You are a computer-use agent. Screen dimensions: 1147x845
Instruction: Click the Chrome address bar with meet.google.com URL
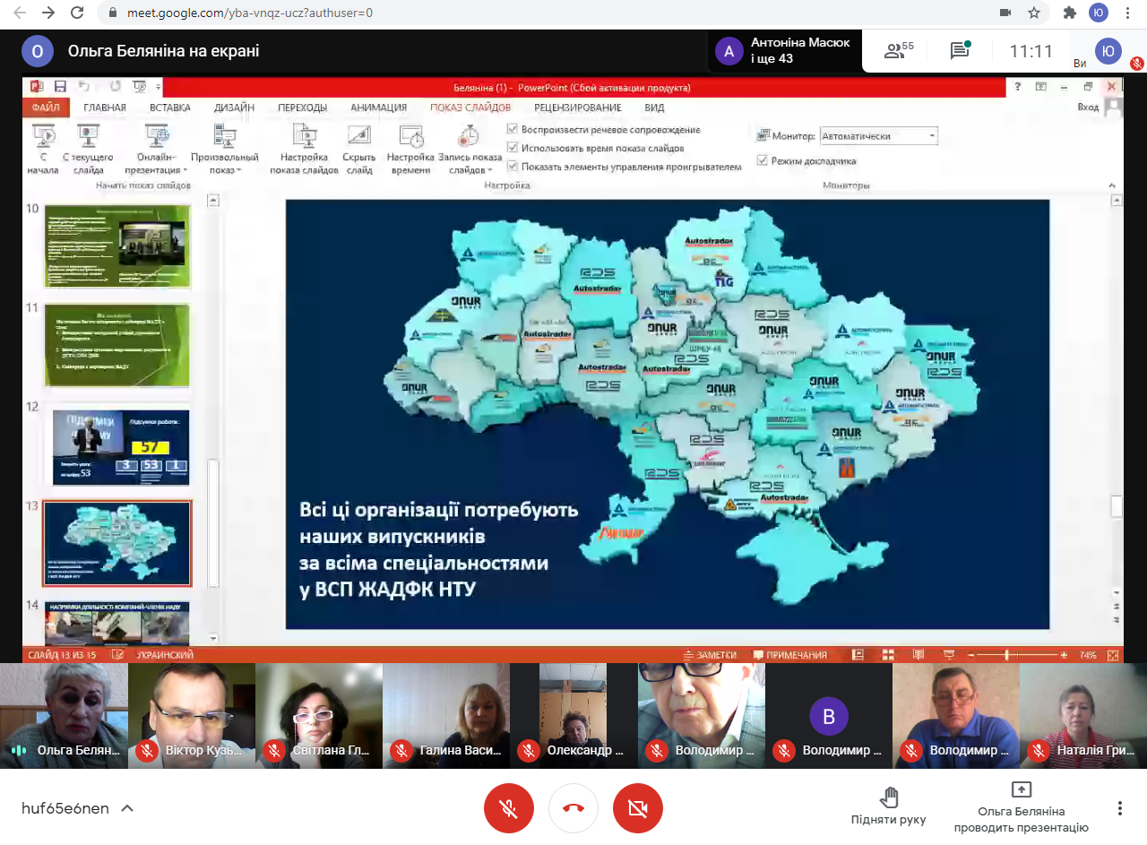[547, 13]
